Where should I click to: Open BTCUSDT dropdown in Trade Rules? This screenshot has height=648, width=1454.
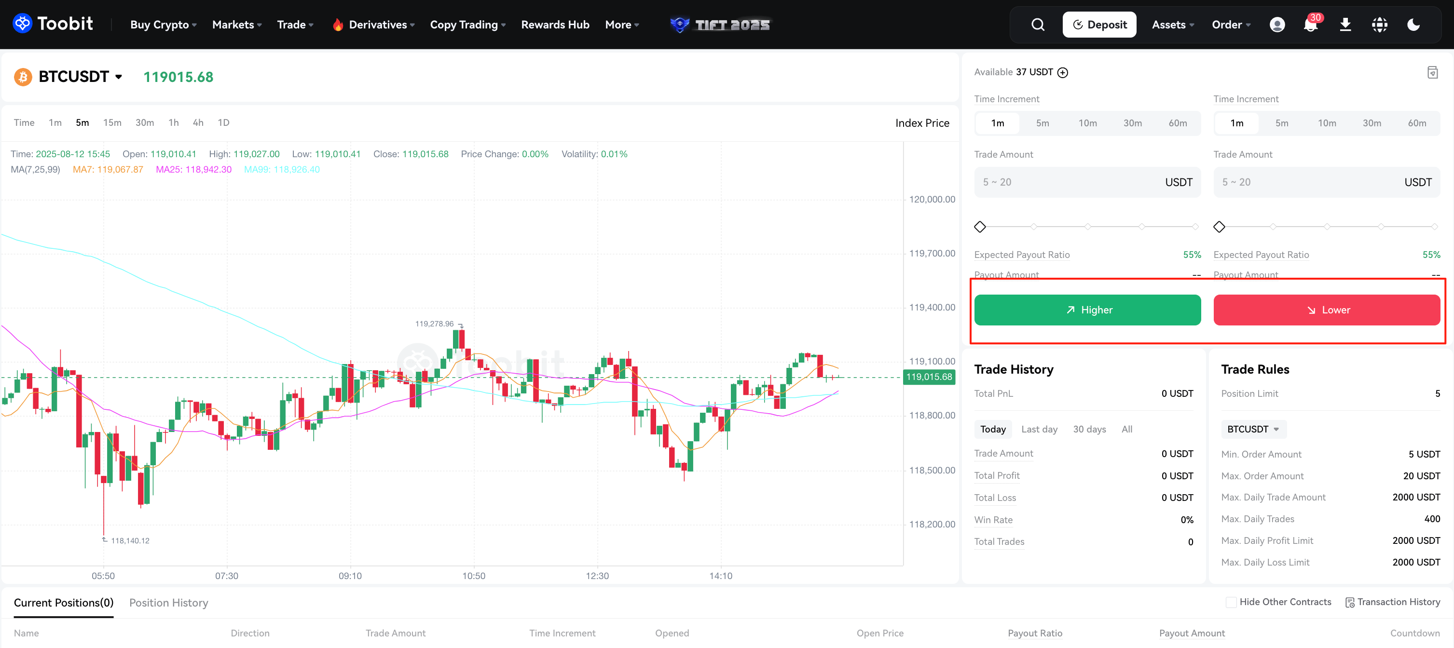[x=1253, y=429]
